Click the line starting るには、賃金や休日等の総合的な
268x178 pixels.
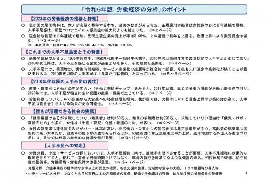click(88, 138)
